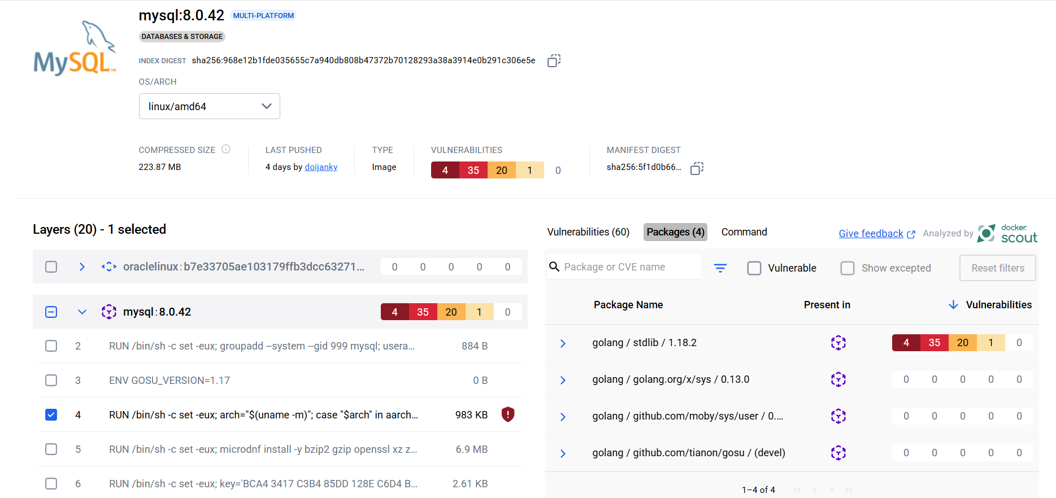Select layer 6 key BCA4 checkbox
The height and width of the screenshot is (498, 1056).
point(51,483)
